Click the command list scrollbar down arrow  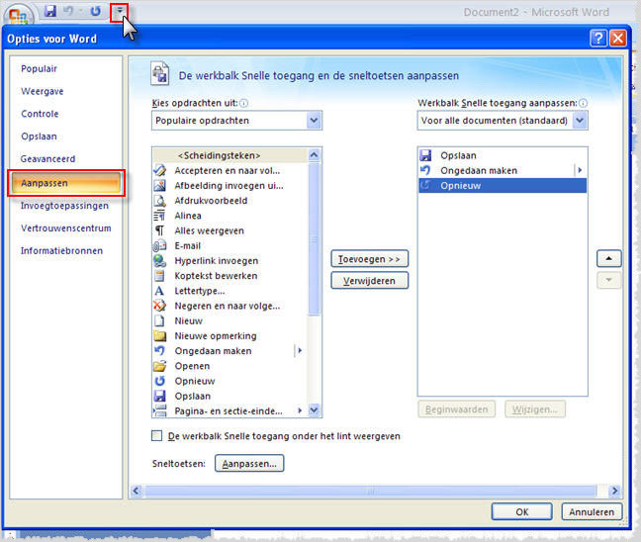coord(314,409)
